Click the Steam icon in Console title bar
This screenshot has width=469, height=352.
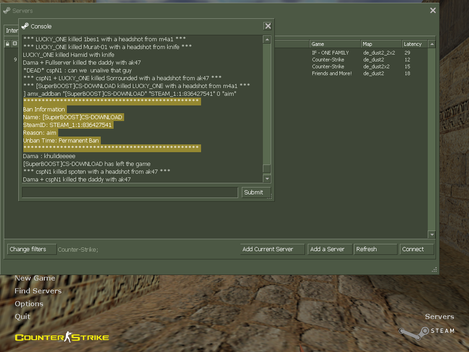click(x=25, y=26)
